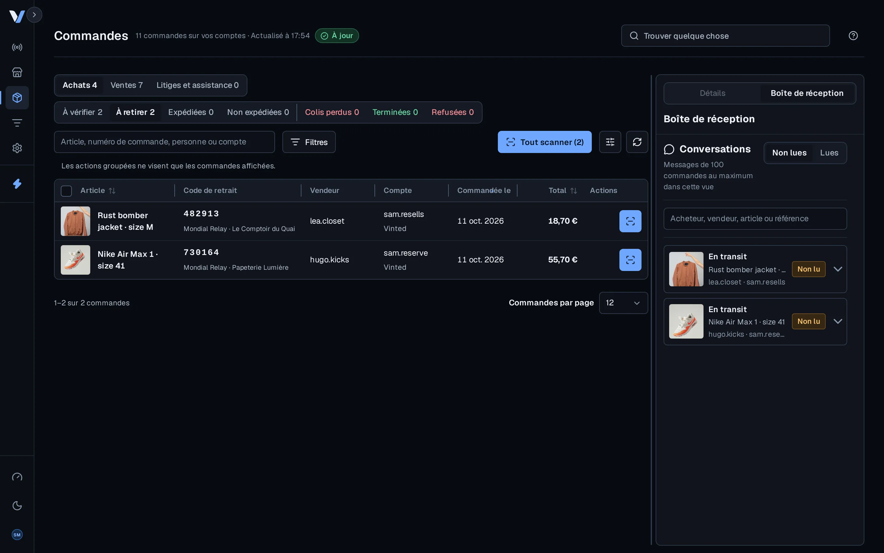Image resolution: width=884 pixels, height=553 pixels.
Task: Sort table by Article column
Action: [x=98, y=190]
